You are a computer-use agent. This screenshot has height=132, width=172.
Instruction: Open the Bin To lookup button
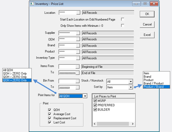click(77, 88)
